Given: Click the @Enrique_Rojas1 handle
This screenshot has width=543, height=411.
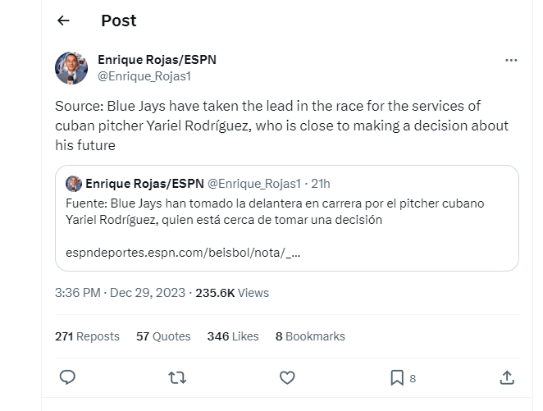Looking at the screenshot, I should point(144,76).
